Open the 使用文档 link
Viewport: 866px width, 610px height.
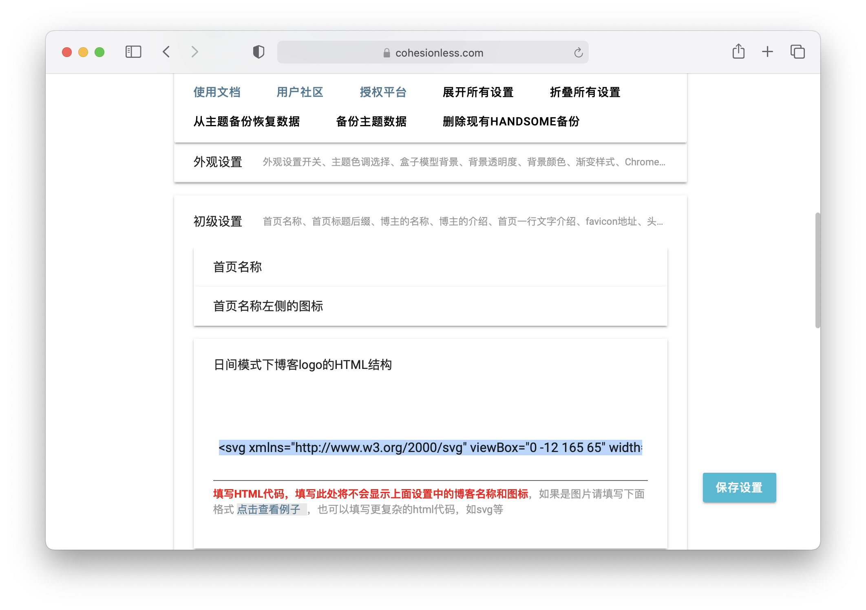(217, 92)
